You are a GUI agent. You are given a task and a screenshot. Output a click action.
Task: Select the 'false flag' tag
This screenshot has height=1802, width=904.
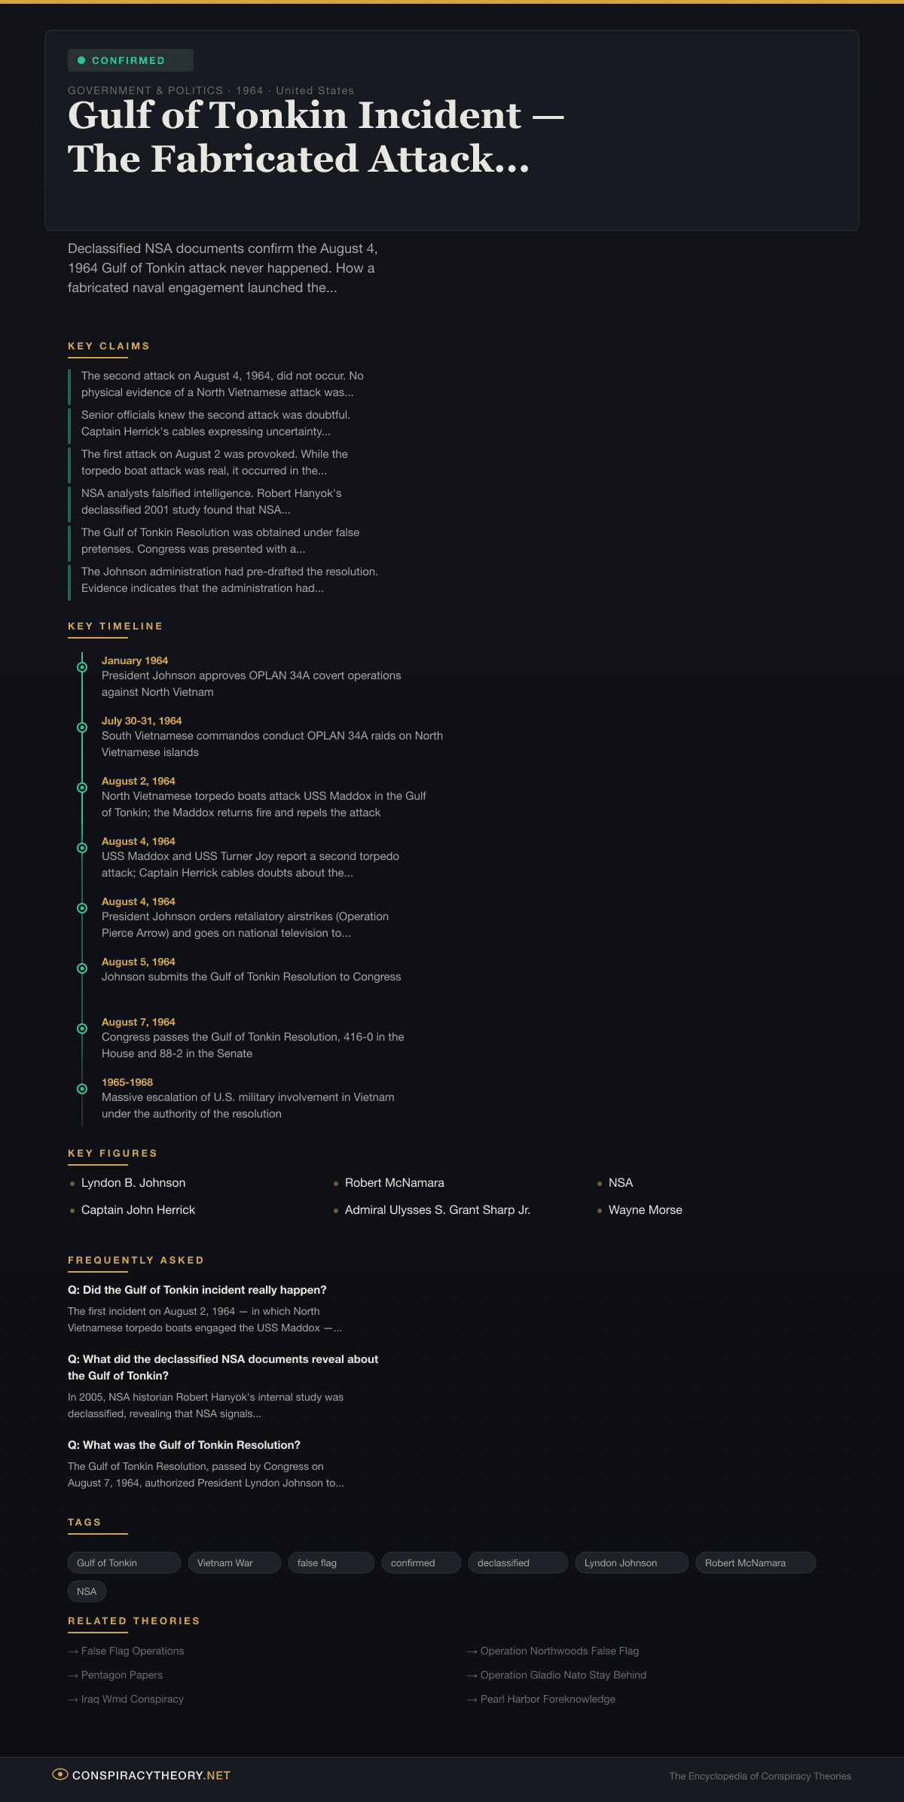pyautogui.click(x=331, y=1563)
